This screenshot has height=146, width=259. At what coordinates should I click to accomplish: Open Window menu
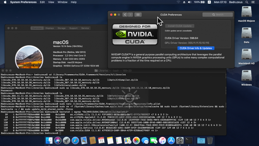click(x=62, y=2)
